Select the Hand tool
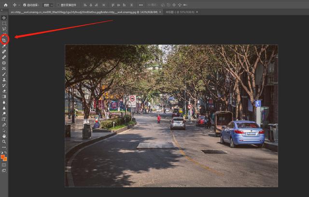Screen dimensions: 309x197 click(4, 136)
